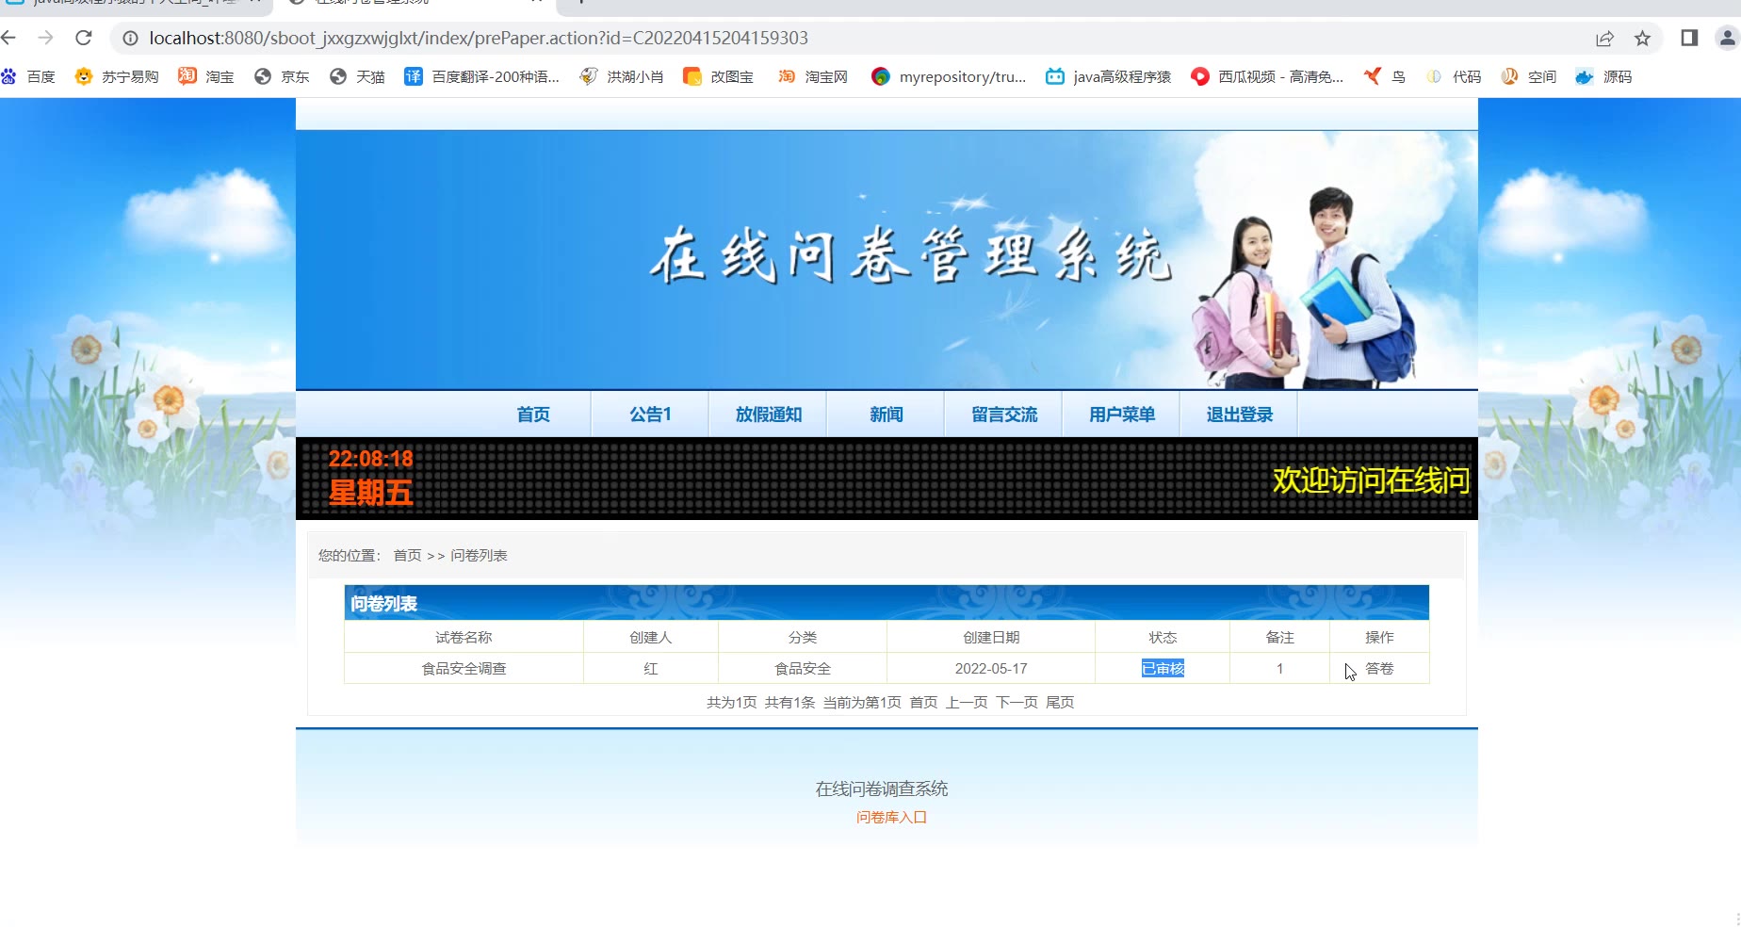Click the 在线问卷调查系统 footer text
The height and width of the screenshot is (927, 1741).
tap(882, 789)
